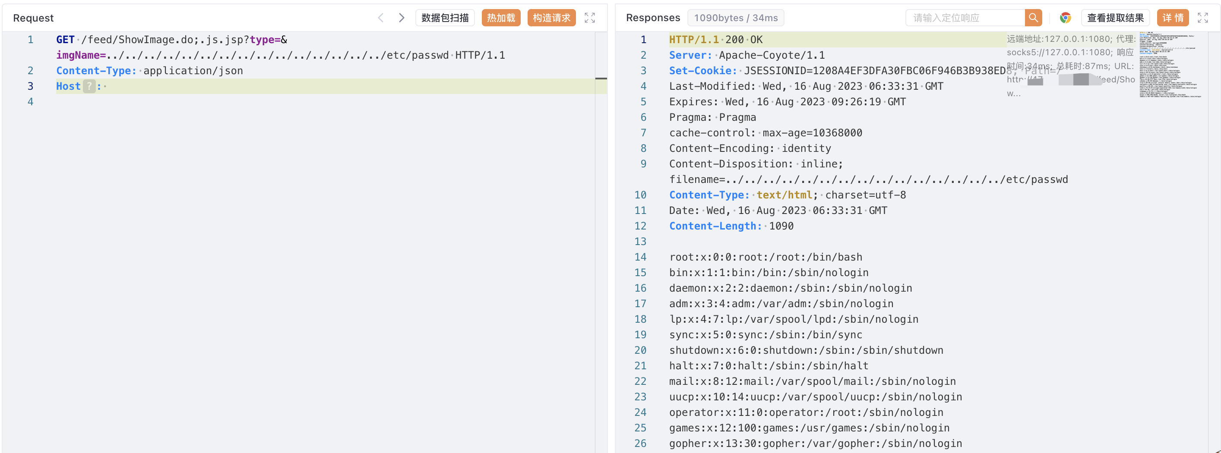1221x453 pixels.
Task: Click the orange search magnifier icon
Action: pos(1033,18)
